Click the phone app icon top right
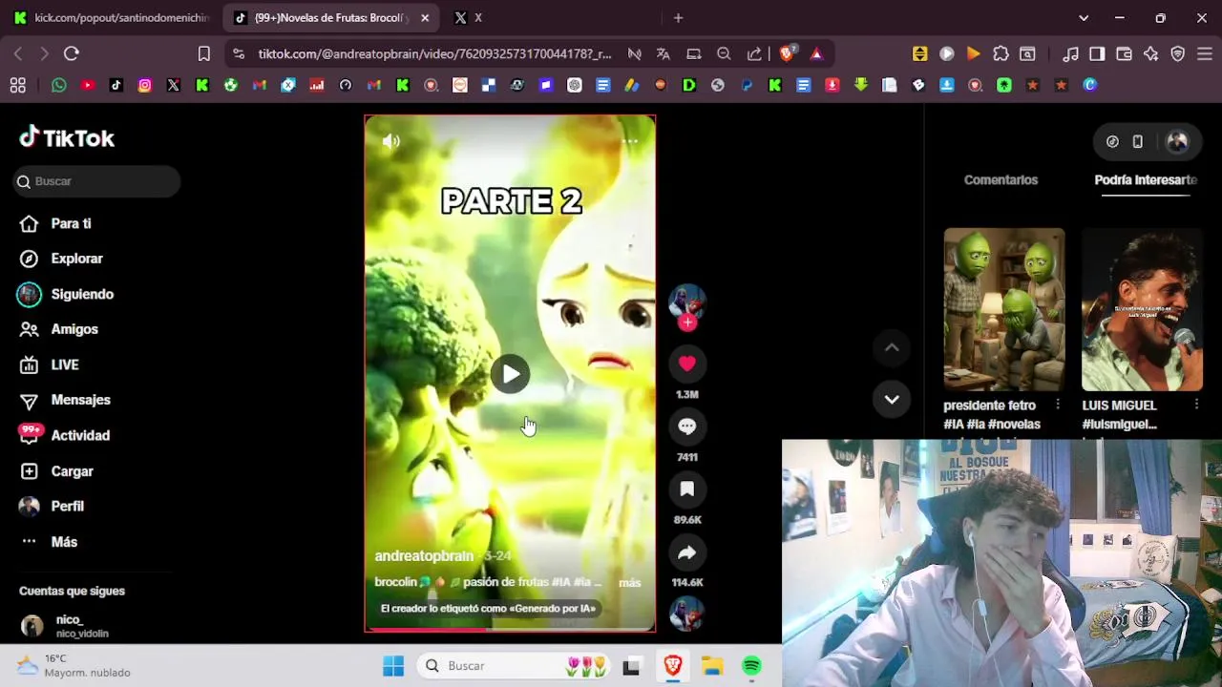 1137,141
